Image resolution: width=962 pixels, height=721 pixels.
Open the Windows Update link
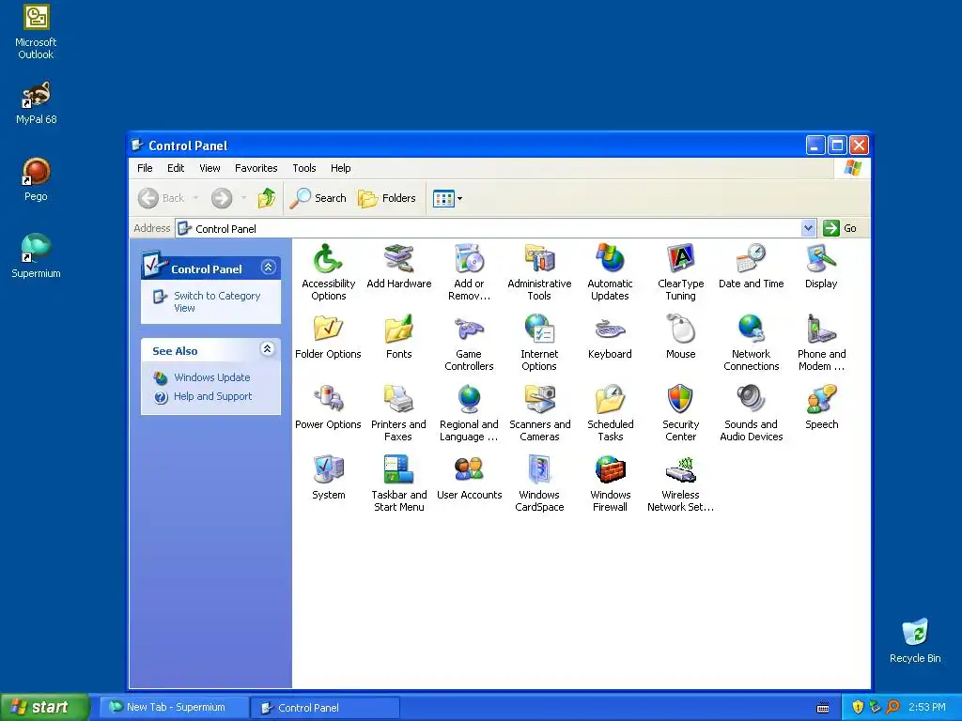(211, 377)
